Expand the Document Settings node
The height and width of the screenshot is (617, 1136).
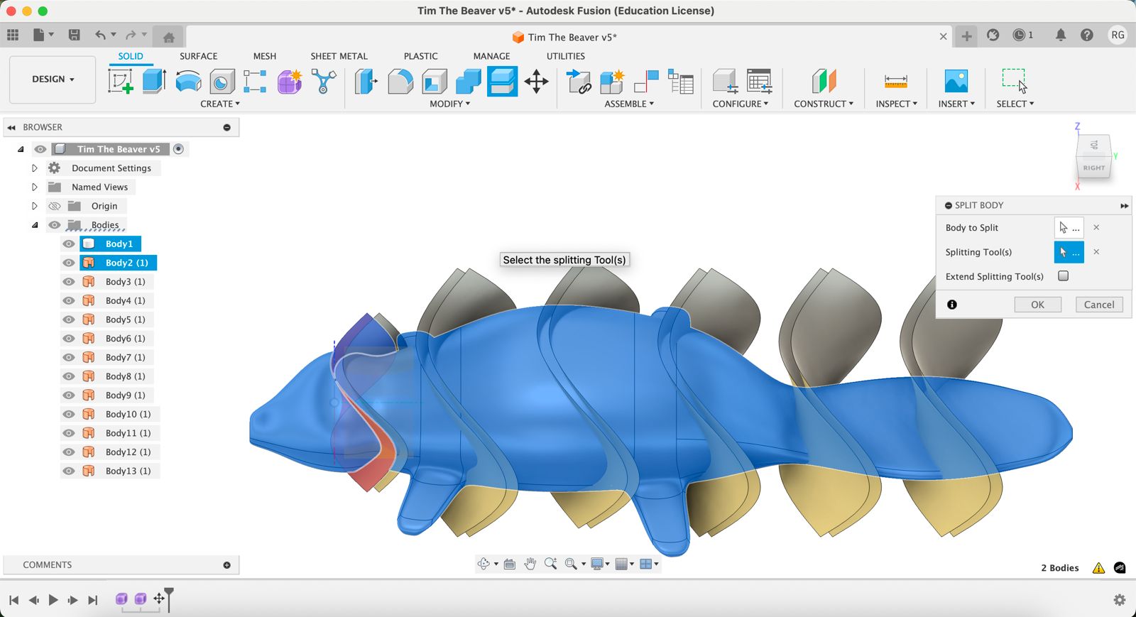pos(34,168)
